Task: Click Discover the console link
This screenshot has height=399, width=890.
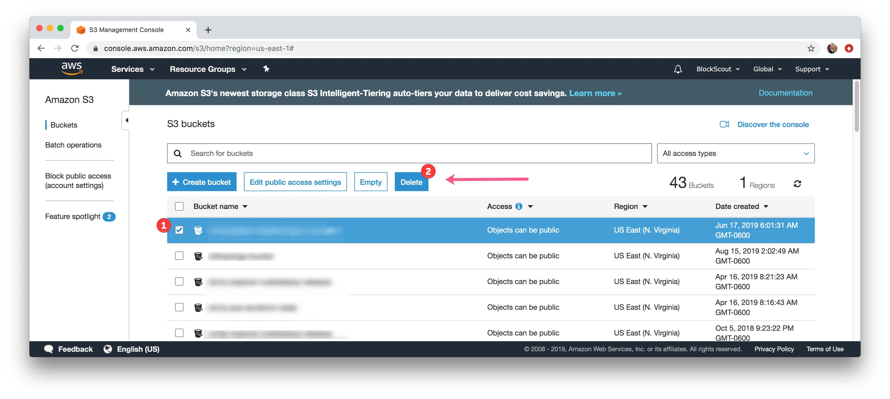Action: pyautogui.click(x=773, y=125)
